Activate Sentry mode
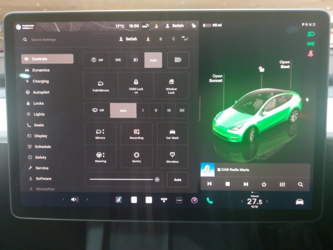Screen dimensions: 333x250 (x=136, y=157)
